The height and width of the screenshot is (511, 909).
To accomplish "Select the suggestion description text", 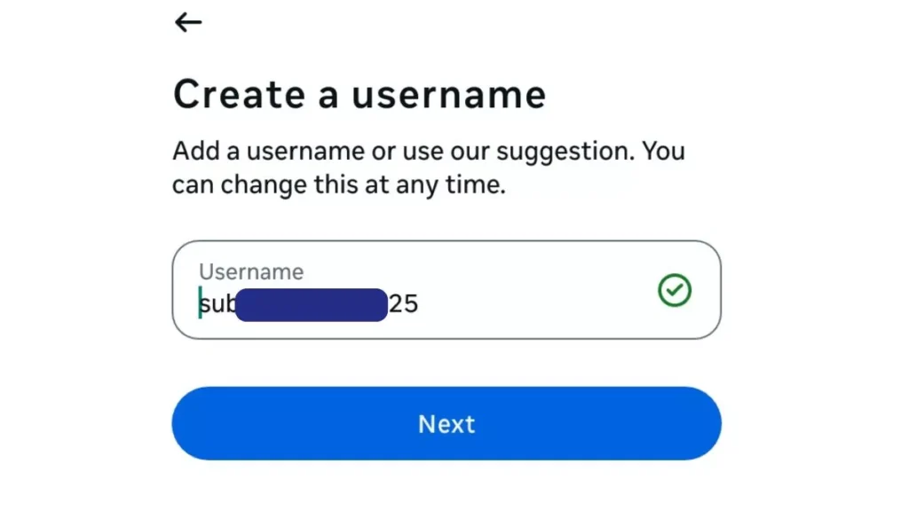I will tap(428, 167).
